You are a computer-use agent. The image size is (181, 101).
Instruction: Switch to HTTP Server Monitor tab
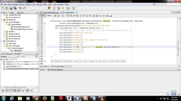55,70
